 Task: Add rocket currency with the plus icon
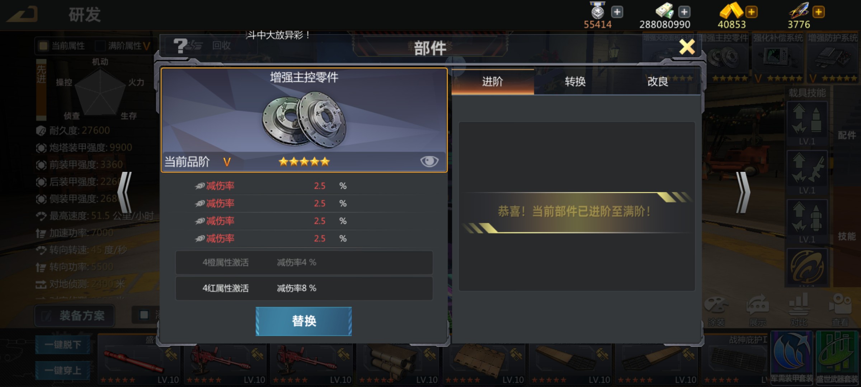point(818,12)
